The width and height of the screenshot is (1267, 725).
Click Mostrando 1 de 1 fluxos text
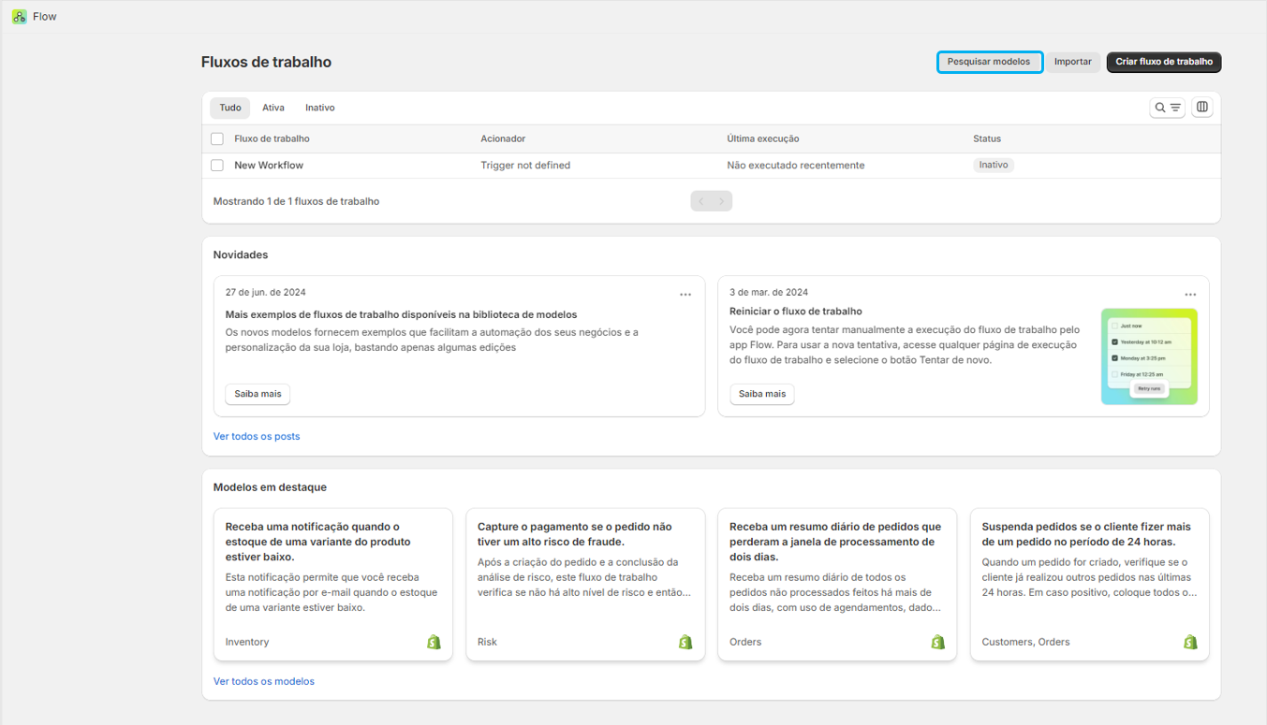point(296,201)
